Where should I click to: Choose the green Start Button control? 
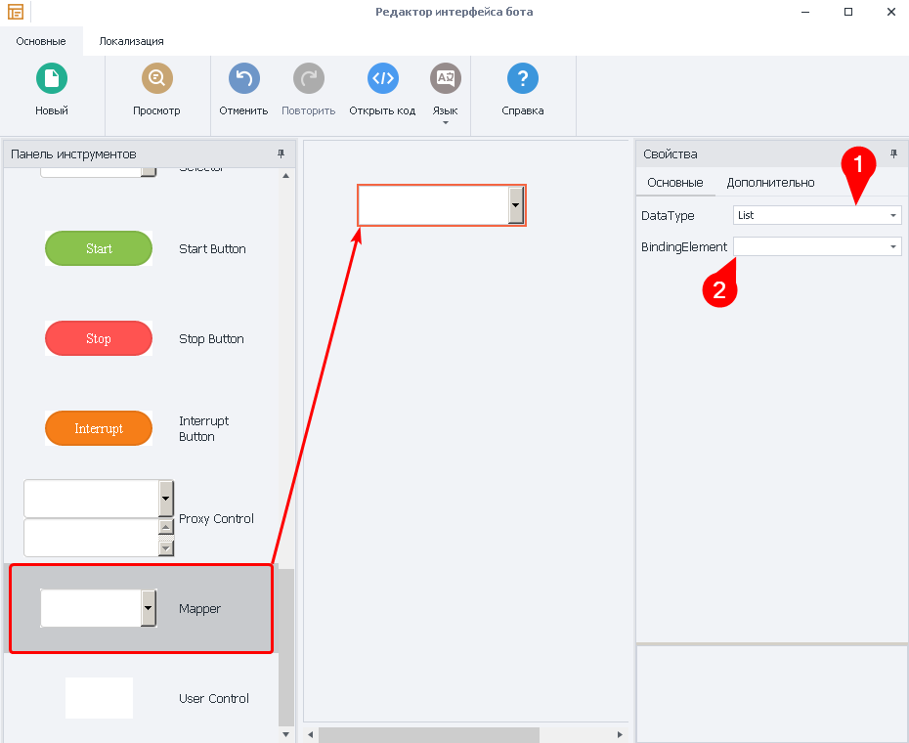click(x=99, y=248)
